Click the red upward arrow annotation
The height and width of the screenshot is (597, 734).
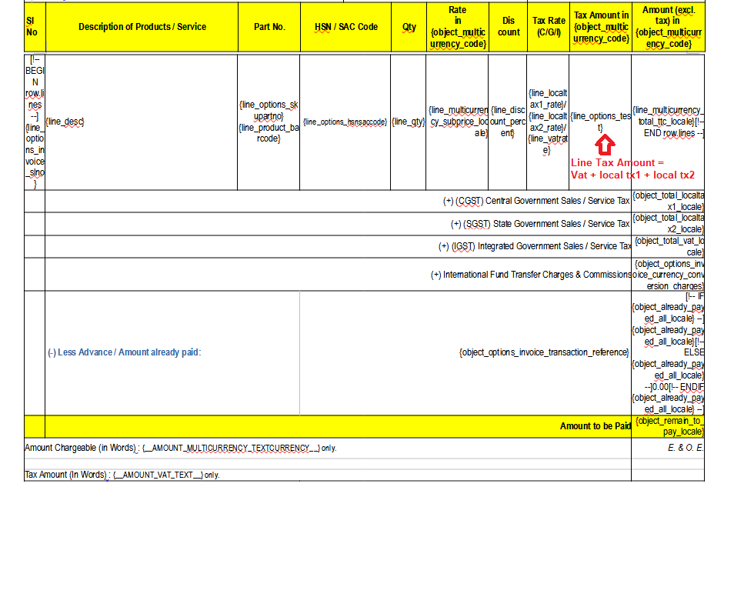coord(606,144)
